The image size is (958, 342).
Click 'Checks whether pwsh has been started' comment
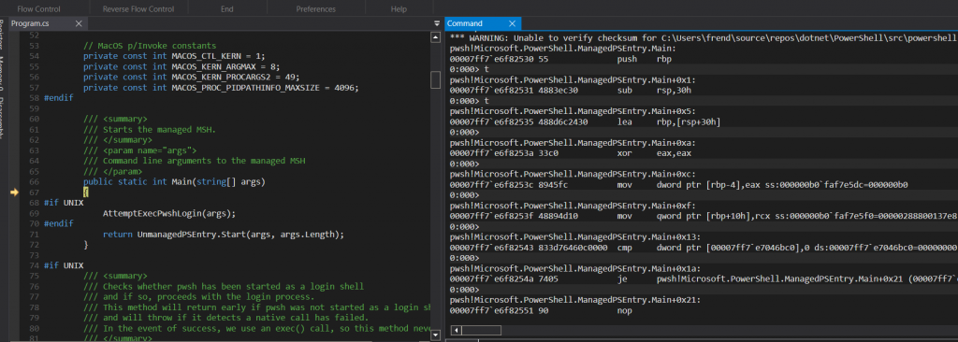click(x=224, y=287)
